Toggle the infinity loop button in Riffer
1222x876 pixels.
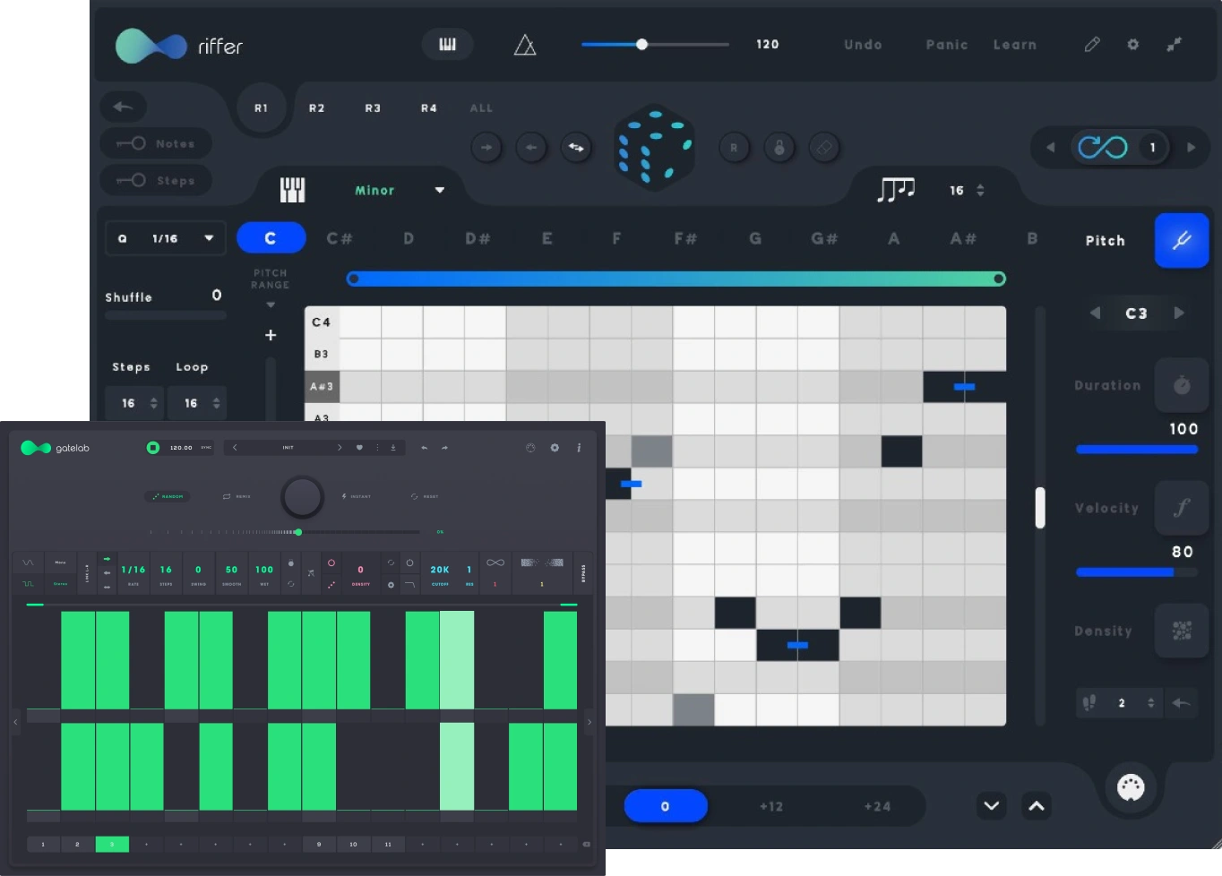point(1103,147)
